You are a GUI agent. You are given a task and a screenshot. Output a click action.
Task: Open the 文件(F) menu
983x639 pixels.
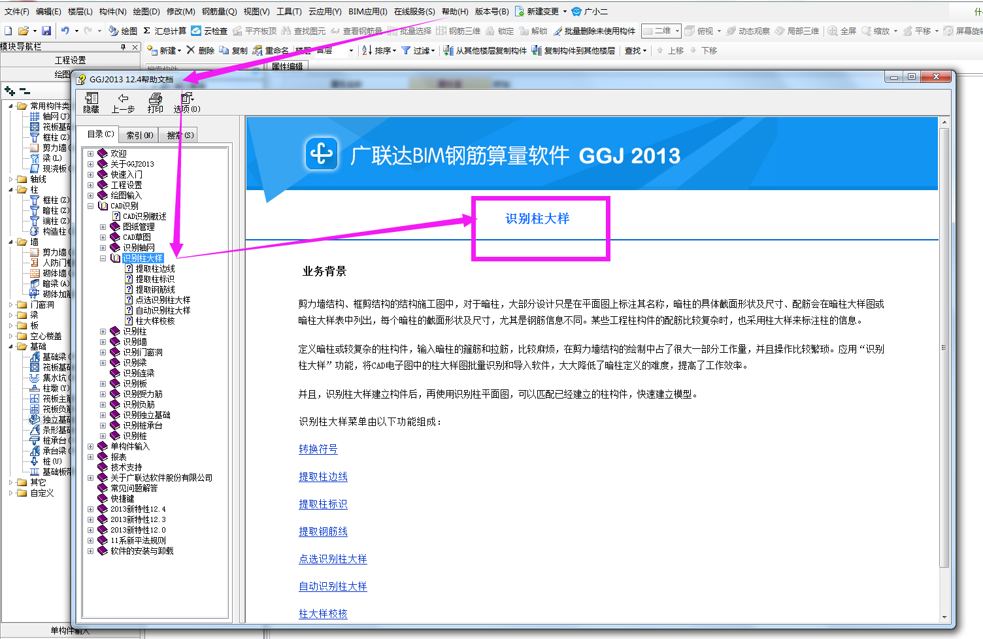point(17,11)
